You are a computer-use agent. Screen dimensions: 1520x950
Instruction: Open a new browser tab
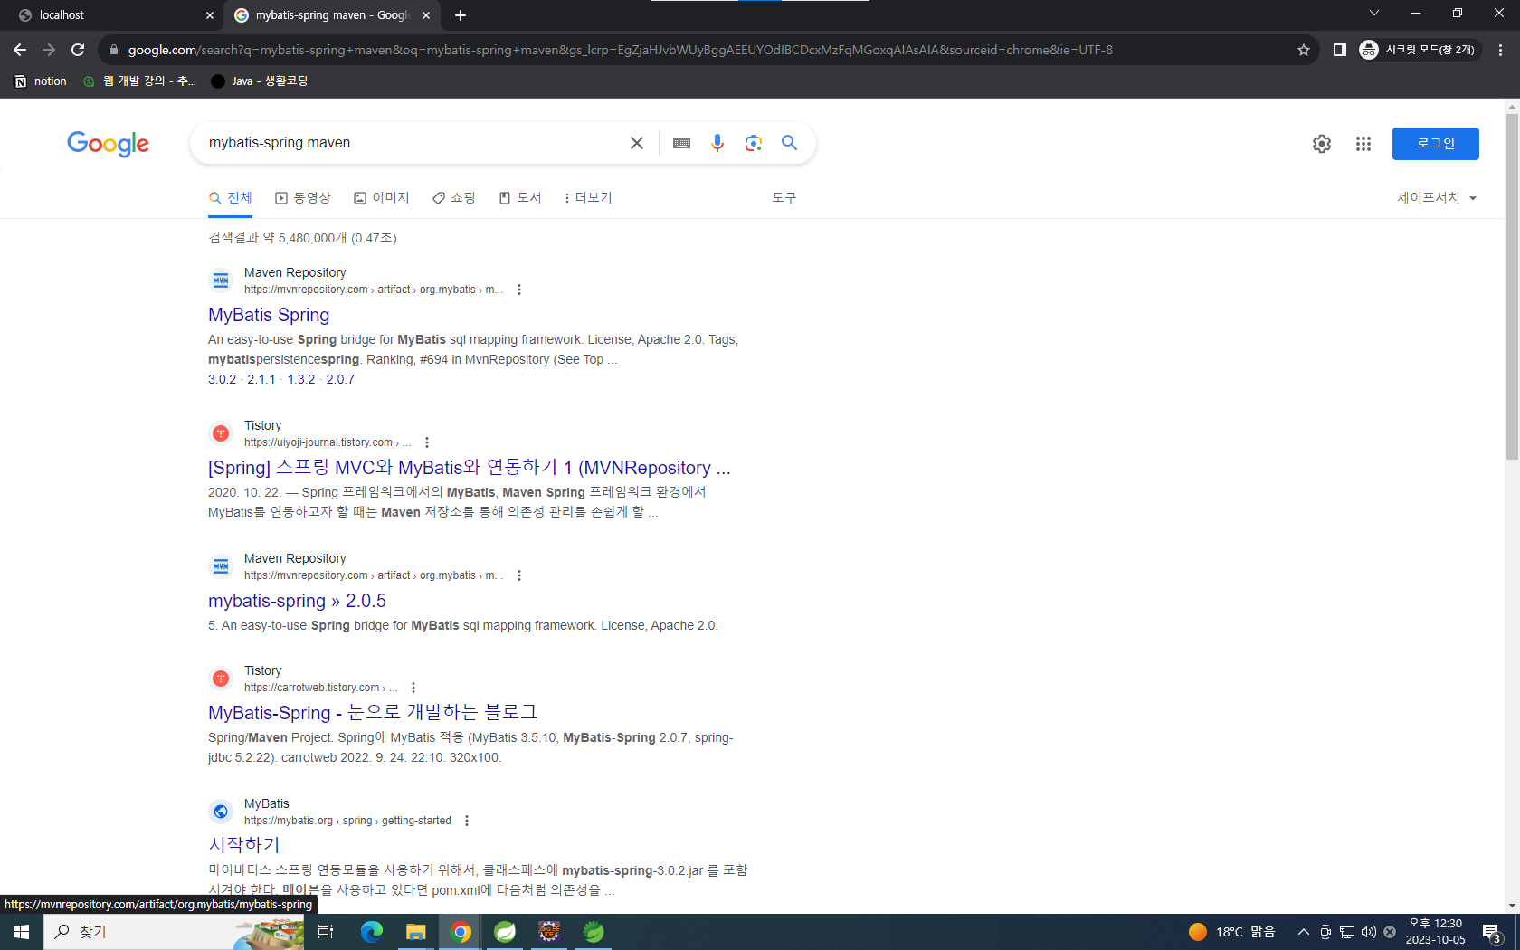coord(461,15)
